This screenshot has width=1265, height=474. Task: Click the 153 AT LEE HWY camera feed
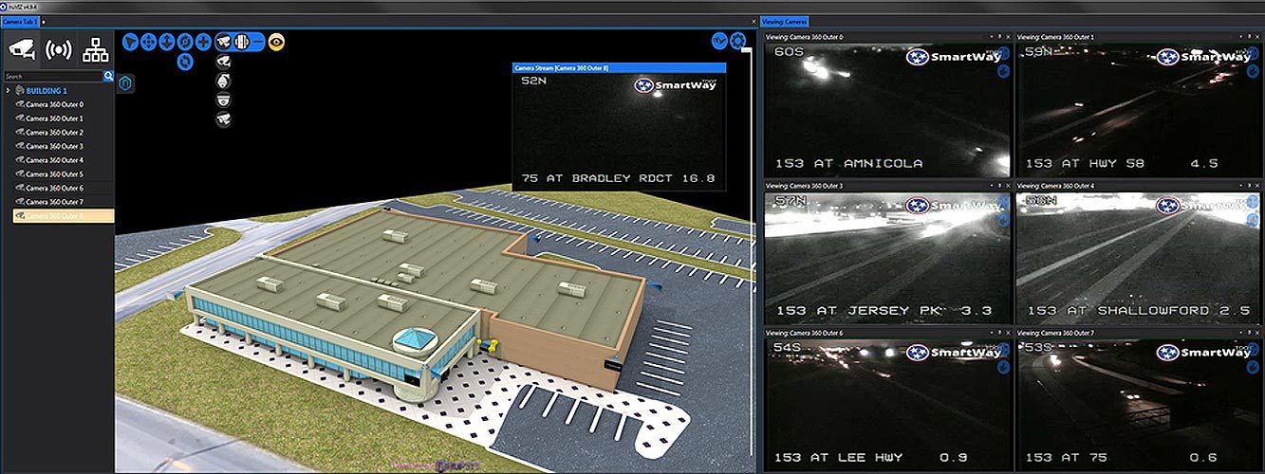pos(887,405)
